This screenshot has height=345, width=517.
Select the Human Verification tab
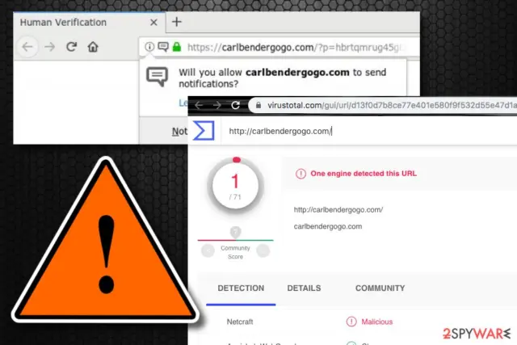tap(89, 23)
